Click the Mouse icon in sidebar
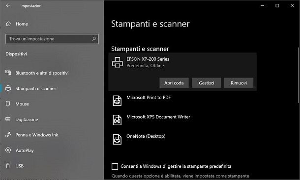Screen dimensions: 300x180 [8, 103]
